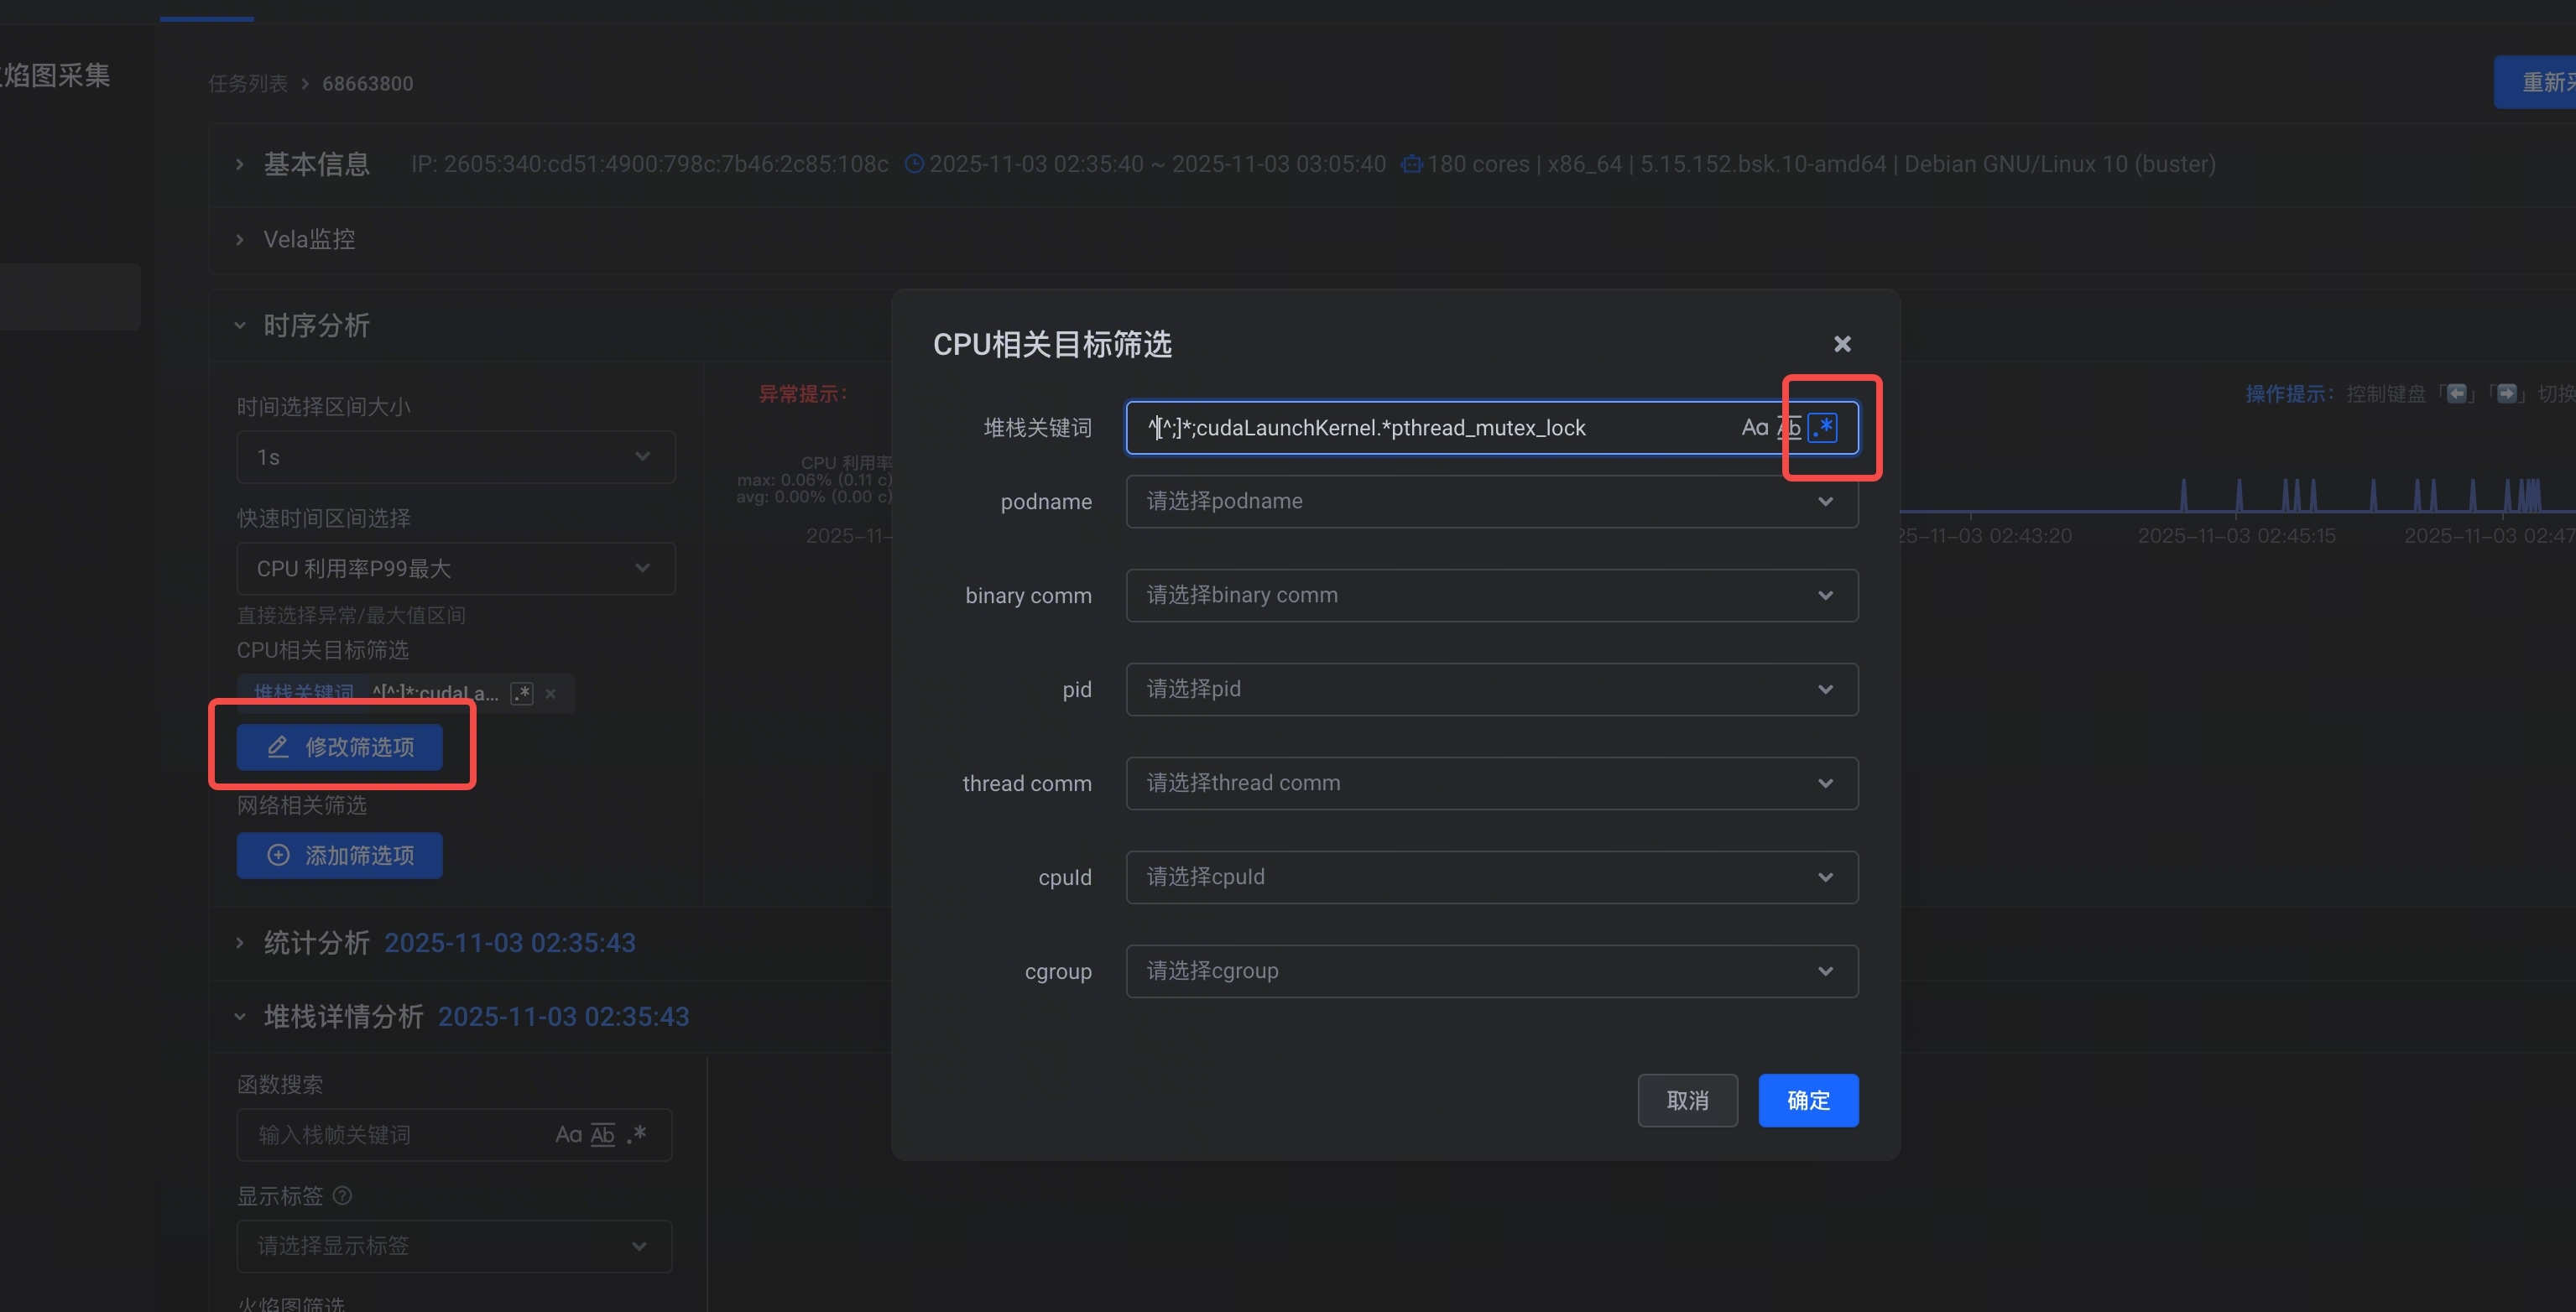Image resolution: width=2576 pixels, height=1312 pixels.
Task: Toggle whole-word match in stack keyword input
Action: point(1789,428)
